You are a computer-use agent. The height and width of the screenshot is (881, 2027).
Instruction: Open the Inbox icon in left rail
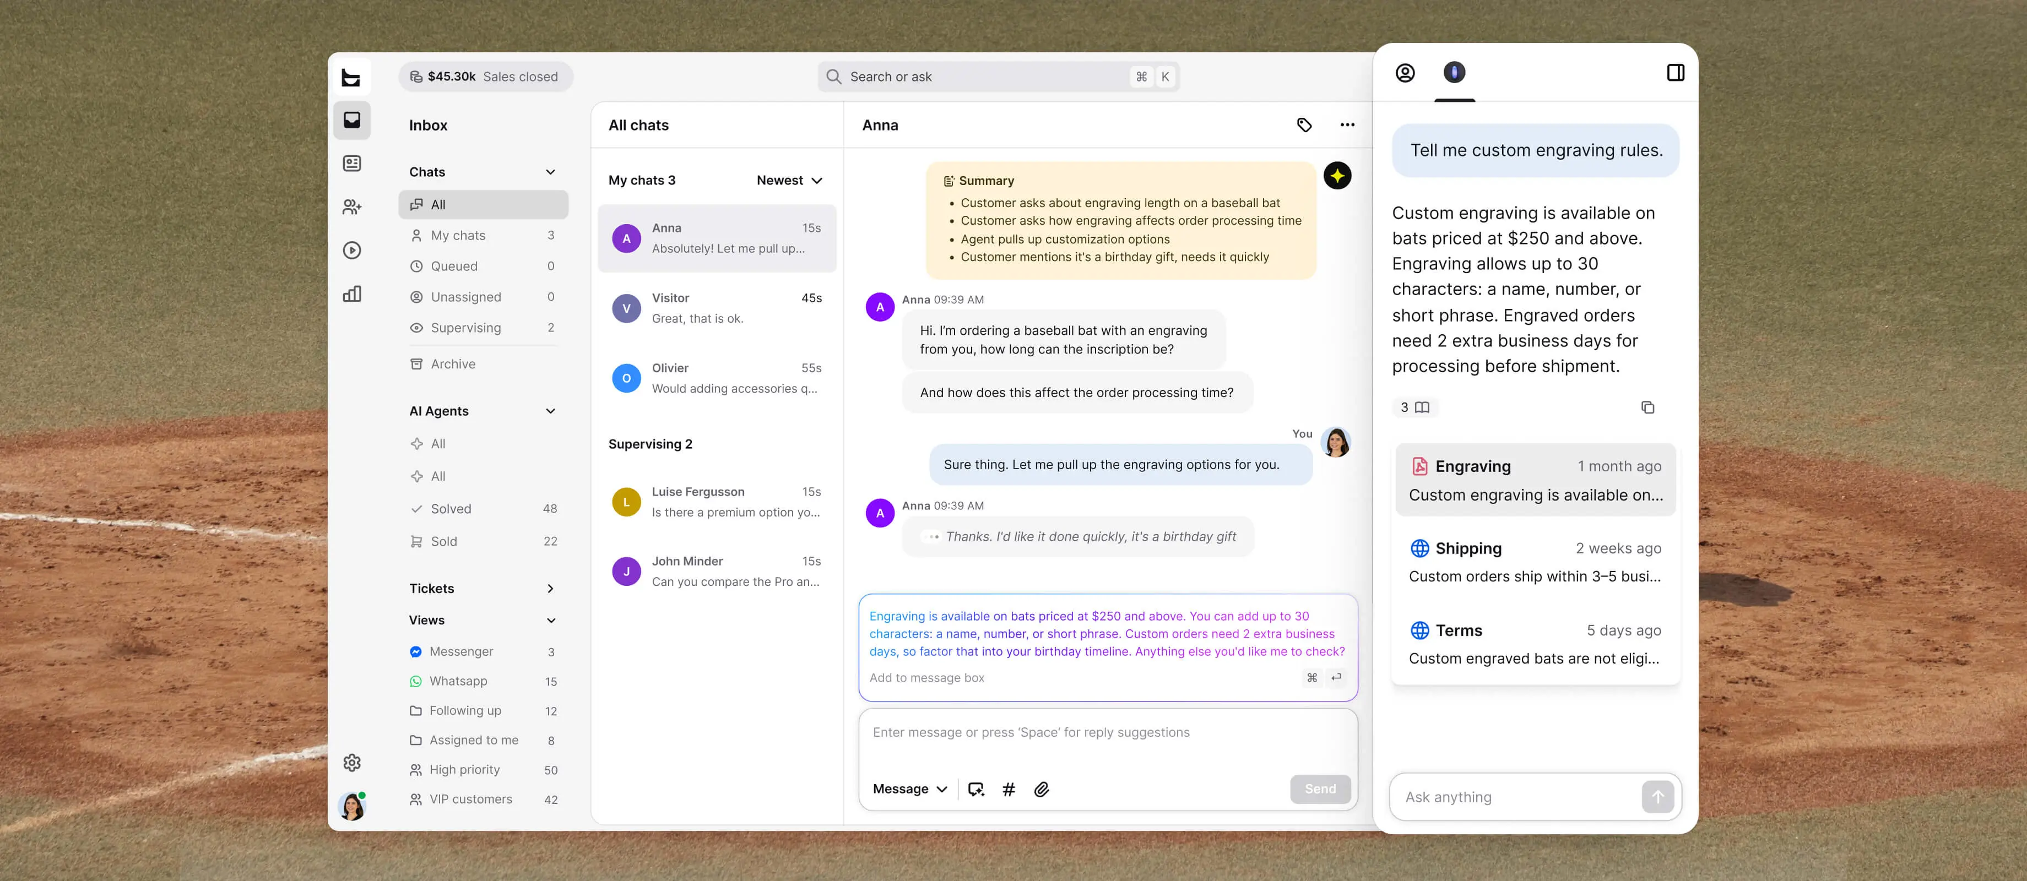[x=352, y=121]
